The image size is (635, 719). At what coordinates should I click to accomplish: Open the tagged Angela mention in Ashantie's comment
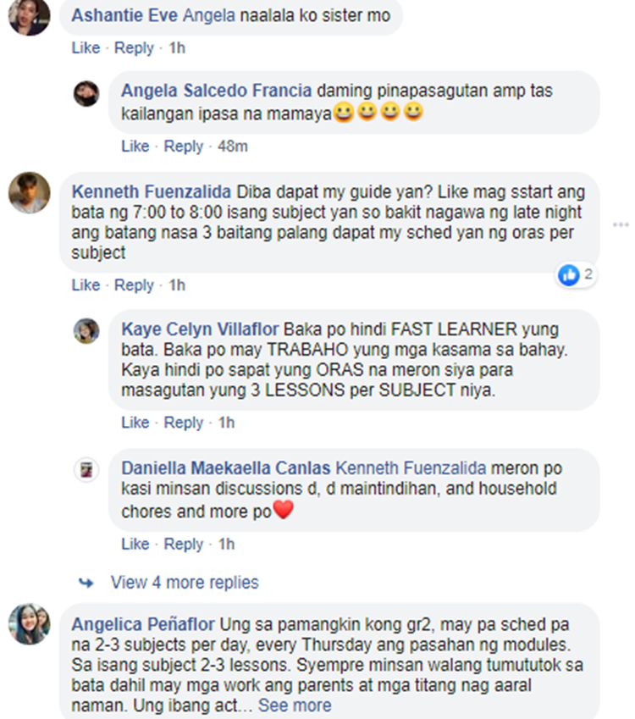pos(209,15)
